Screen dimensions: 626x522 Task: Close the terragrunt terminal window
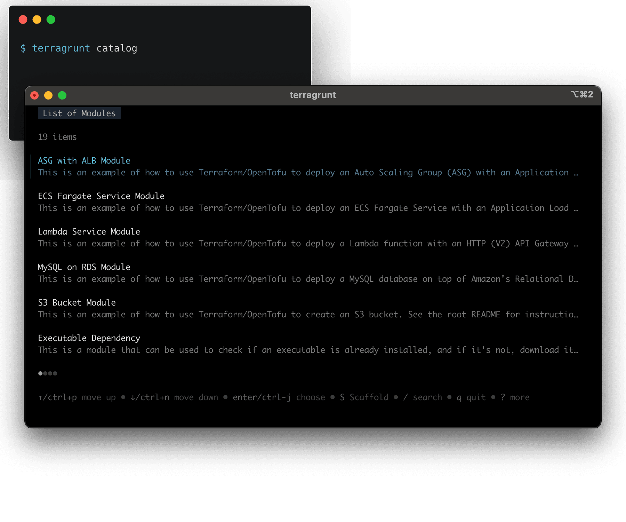(34, 95)
